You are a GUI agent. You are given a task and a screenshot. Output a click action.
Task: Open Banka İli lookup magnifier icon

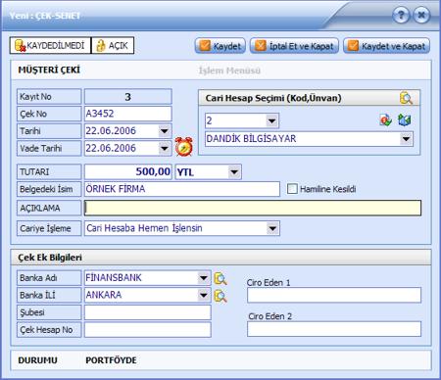click(220, 296)
